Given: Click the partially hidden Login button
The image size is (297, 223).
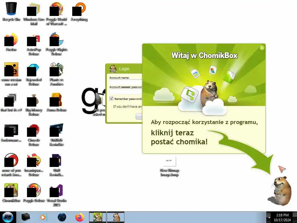Looking at the screenshot, I should tap(139, 116).
